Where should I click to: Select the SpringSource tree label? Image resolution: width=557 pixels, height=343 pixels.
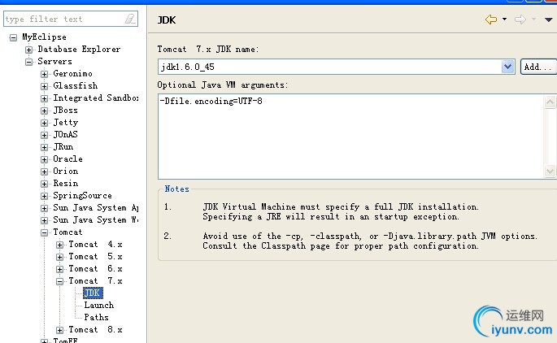[82, 195]
